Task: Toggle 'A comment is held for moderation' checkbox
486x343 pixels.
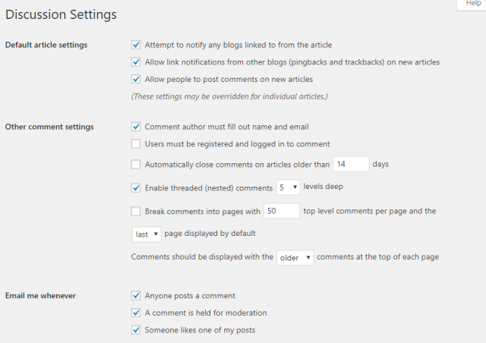Action: coord(136,313)
